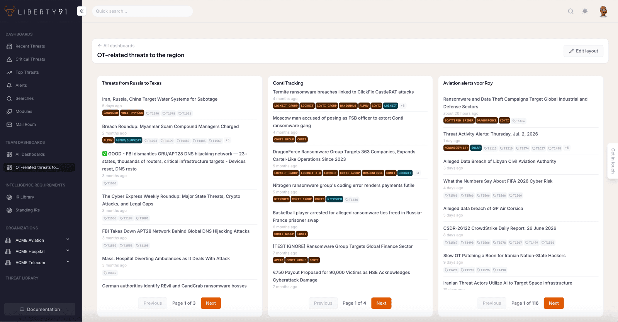
Task: Click the IR Library target icon
Action: point(9,197)
